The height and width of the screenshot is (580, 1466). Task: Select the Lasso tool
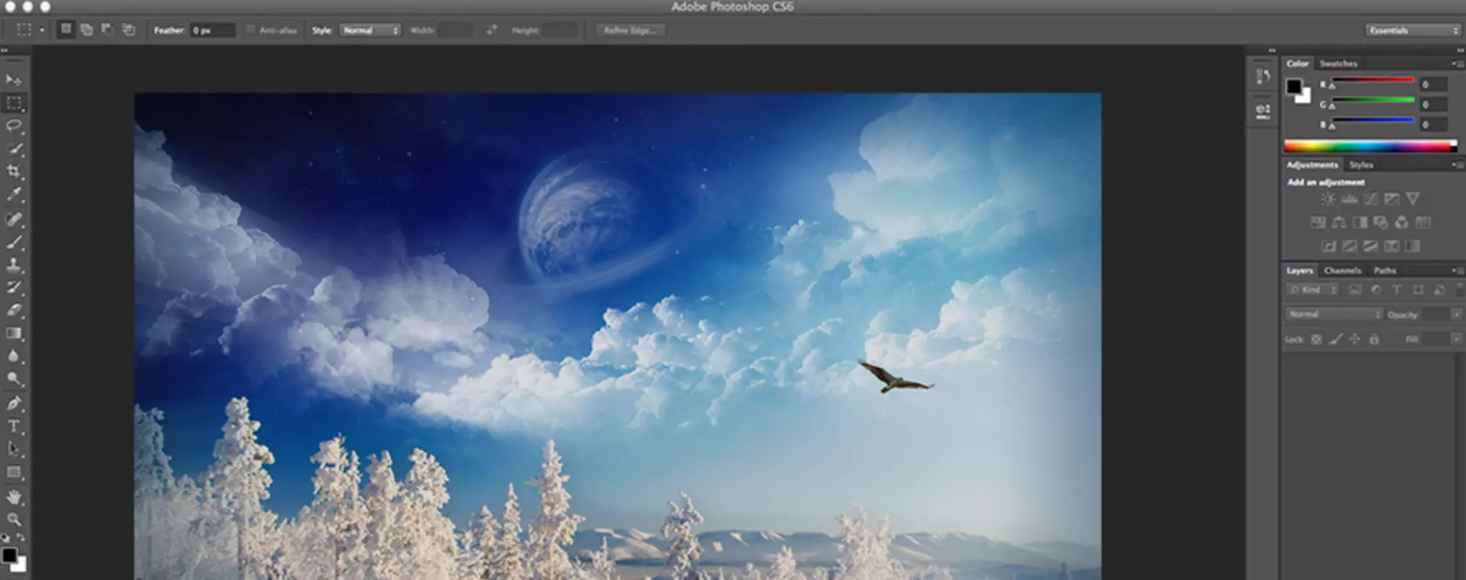click(x=14, y=125)
